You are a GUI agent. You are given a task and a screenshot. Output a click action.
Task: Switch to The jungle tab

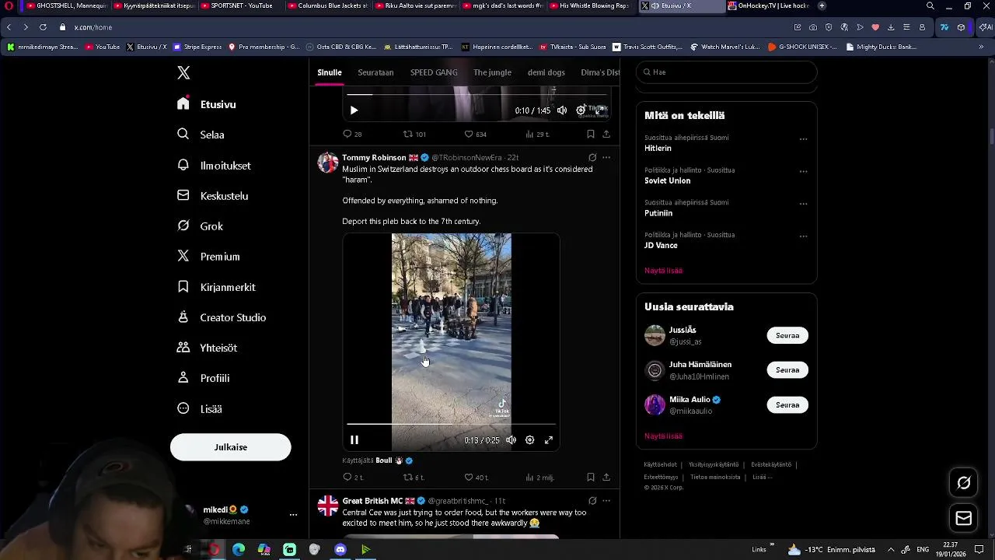coord(492,72)
